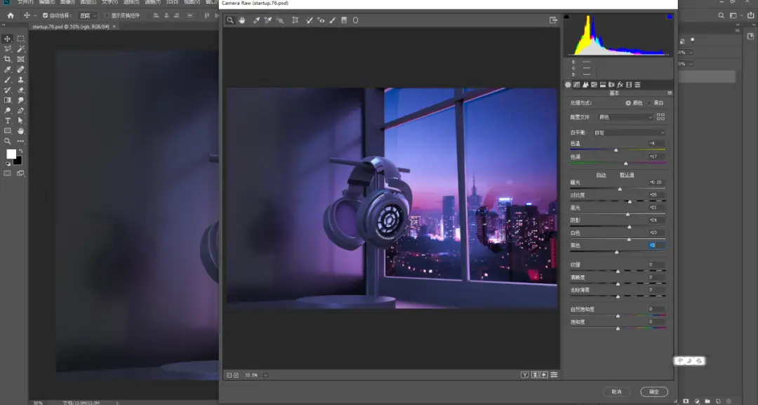
Task: Select the Radial Filter tool in Camera Raw
Action: (355, 20)
